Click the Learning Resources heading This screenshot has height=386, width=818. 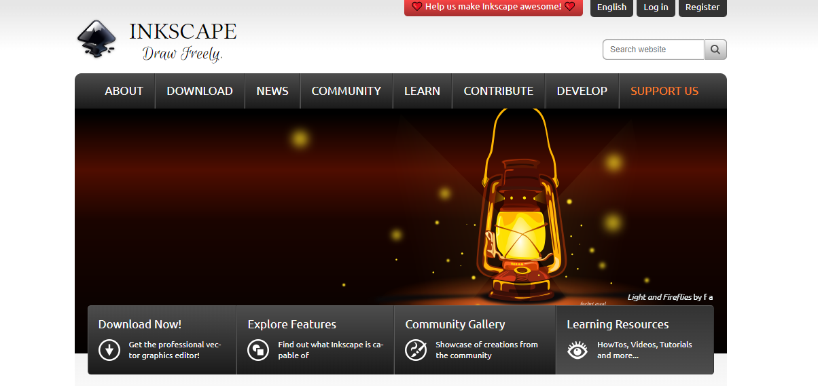[x=618, y=324]
